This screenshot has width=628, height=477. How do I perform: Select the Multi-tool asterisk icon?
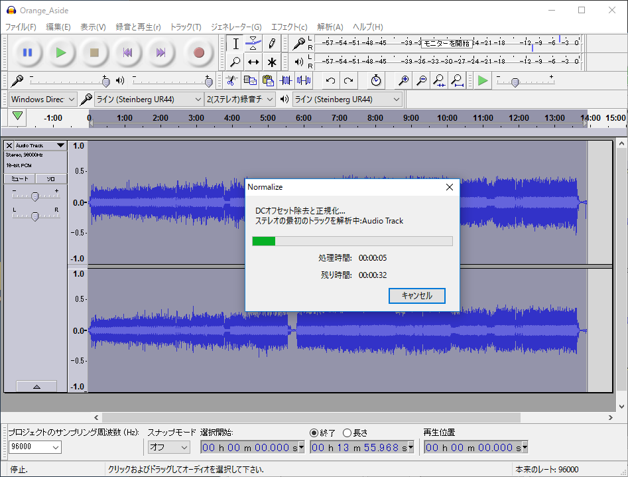(x=271, y=62)
